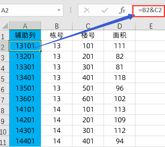Select area cell with value 112
The image size is (165, 147).
[120, 131]
